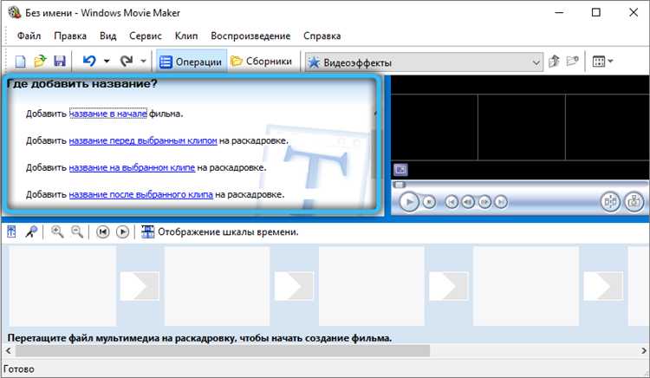Go up one level in collections
The image size is (650, 378).
pyautogui.click(x=554, y=62)
